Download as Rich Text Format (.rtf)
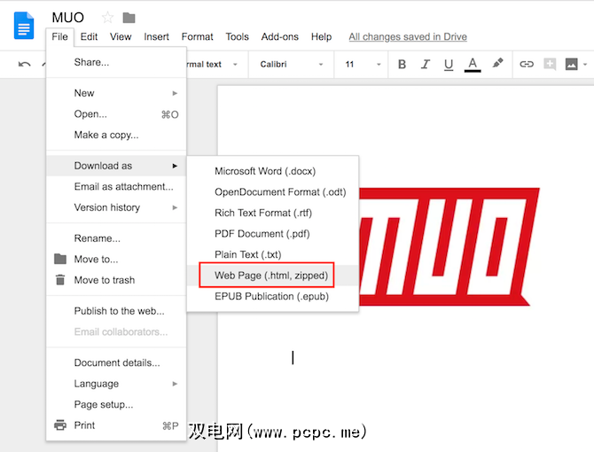The width and height of the screenshot is (594, 452). [x=273, y=213]
